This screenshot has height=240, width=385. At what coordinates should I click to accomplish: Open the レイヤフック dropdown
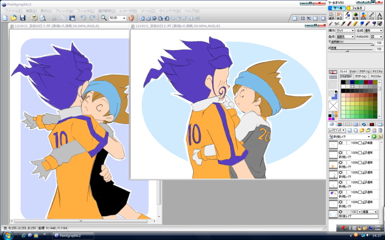point(337,130)
